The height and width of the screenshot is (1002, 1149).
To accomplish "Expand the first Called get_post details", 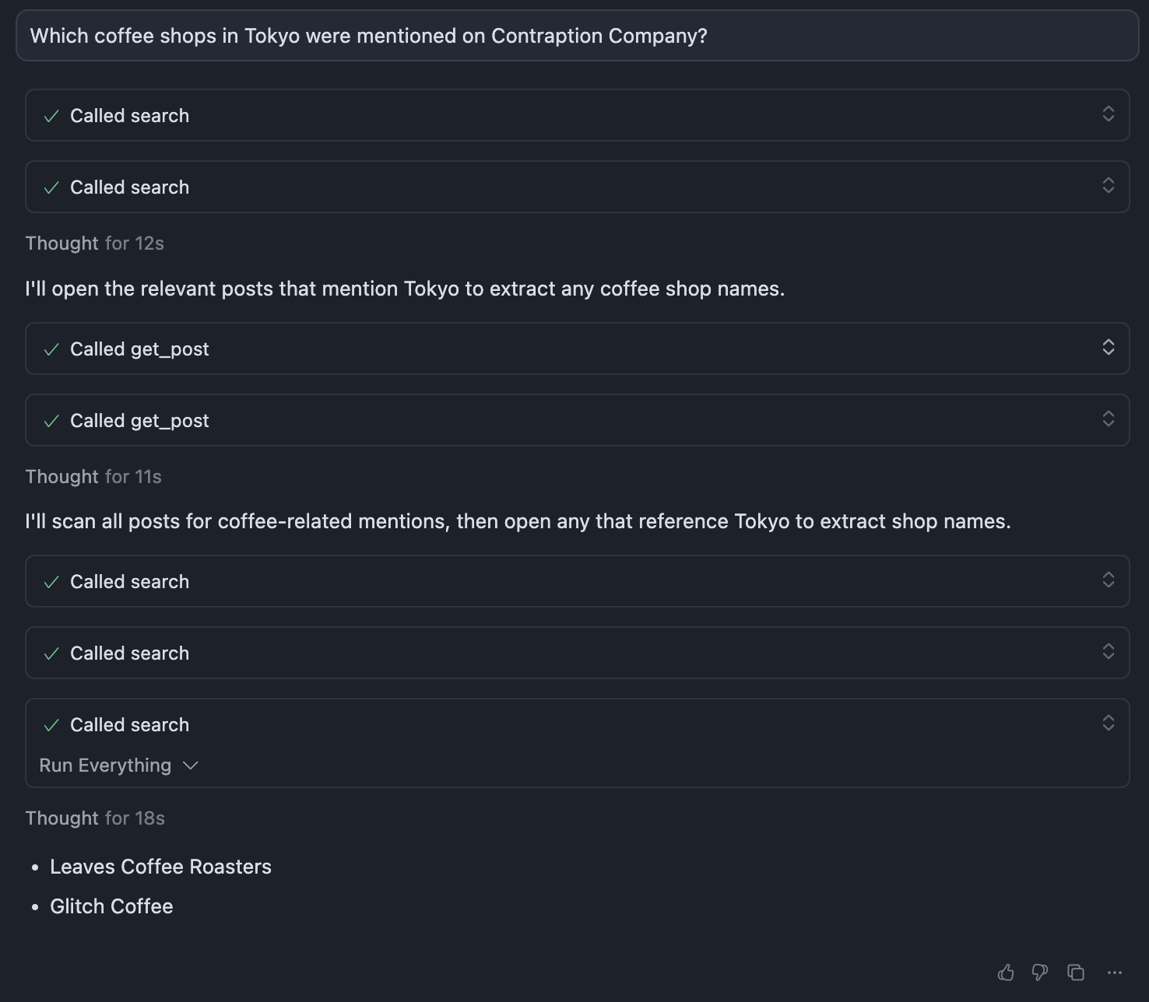I will [x=1110, y=348].
